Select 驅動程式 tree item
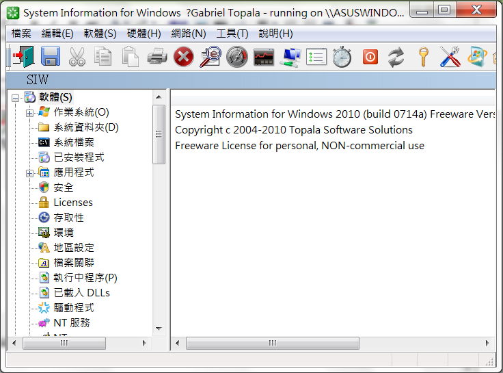The width and height of the screenshot is (503, 373). (x=74, y=308)
